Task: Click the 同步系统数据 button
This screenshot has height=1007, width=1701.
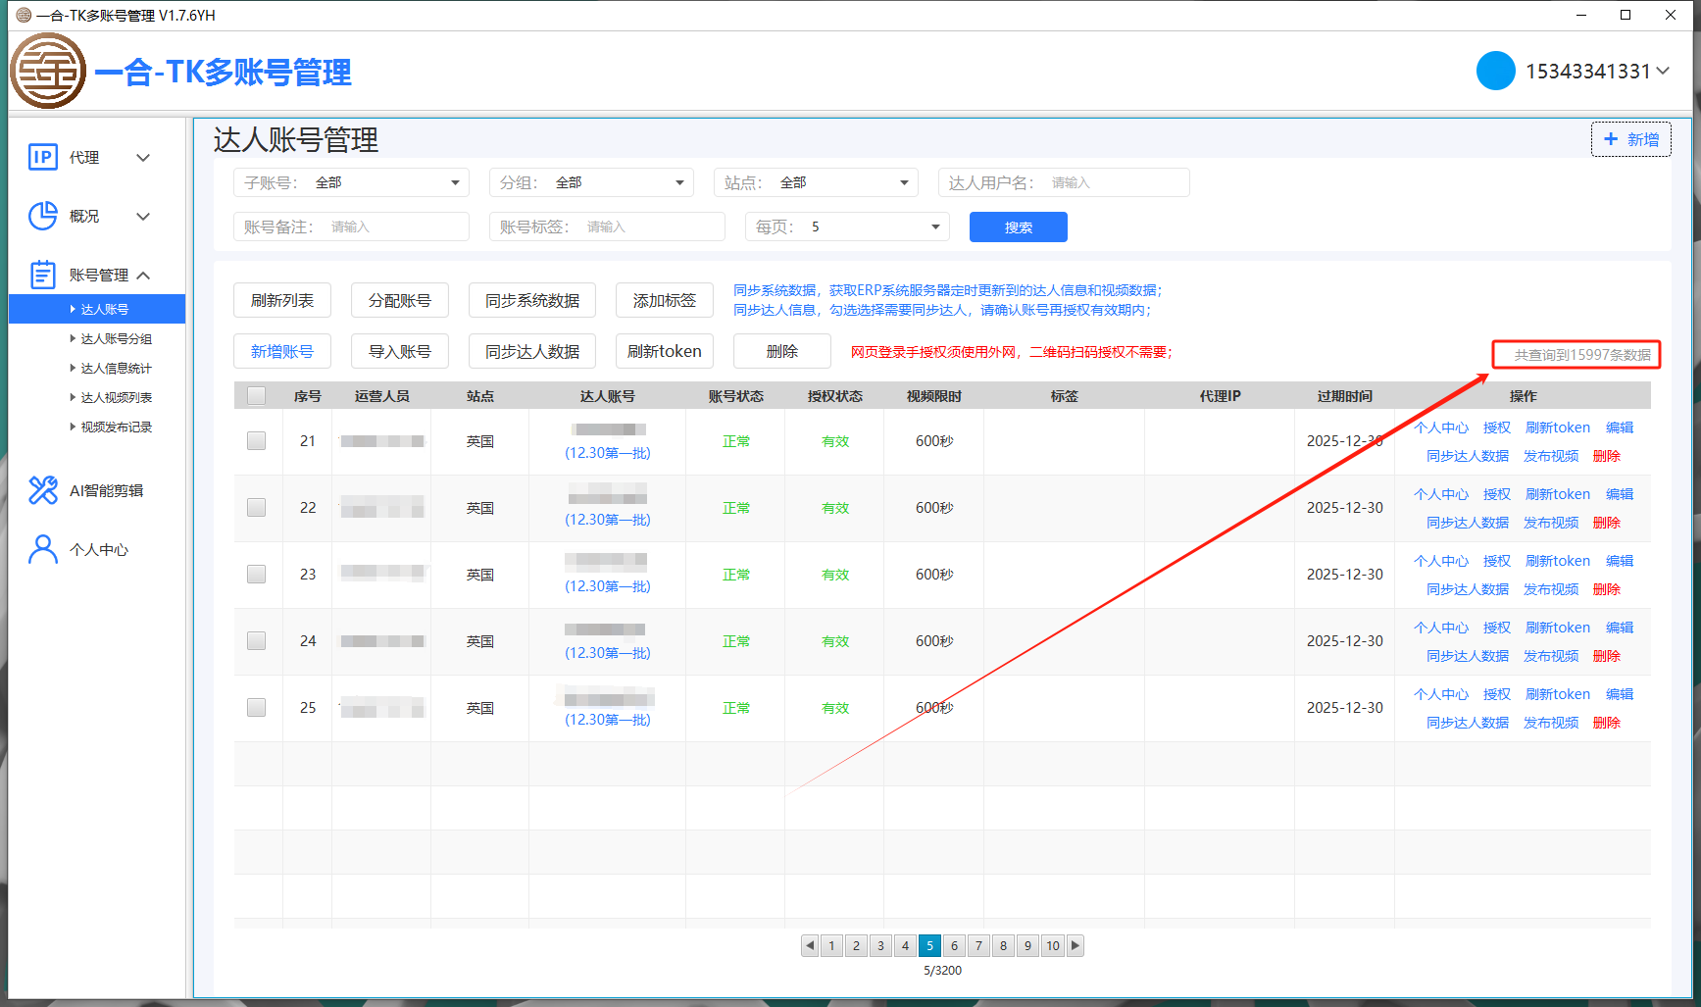Action: tap(532, 300)
